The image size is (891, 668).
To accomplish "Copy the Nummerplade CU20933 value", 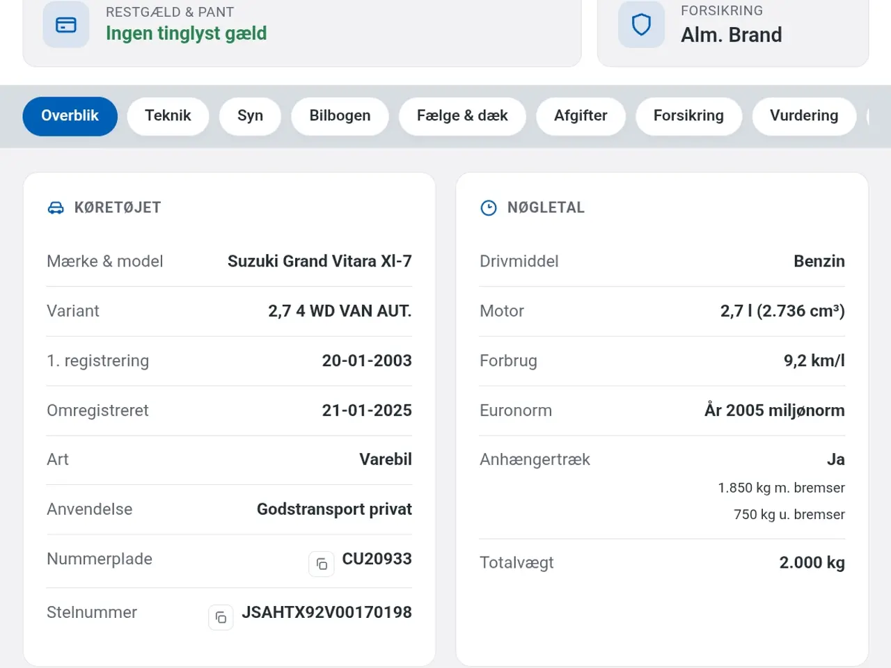I will pyautogui.click(x=322, y=564).
